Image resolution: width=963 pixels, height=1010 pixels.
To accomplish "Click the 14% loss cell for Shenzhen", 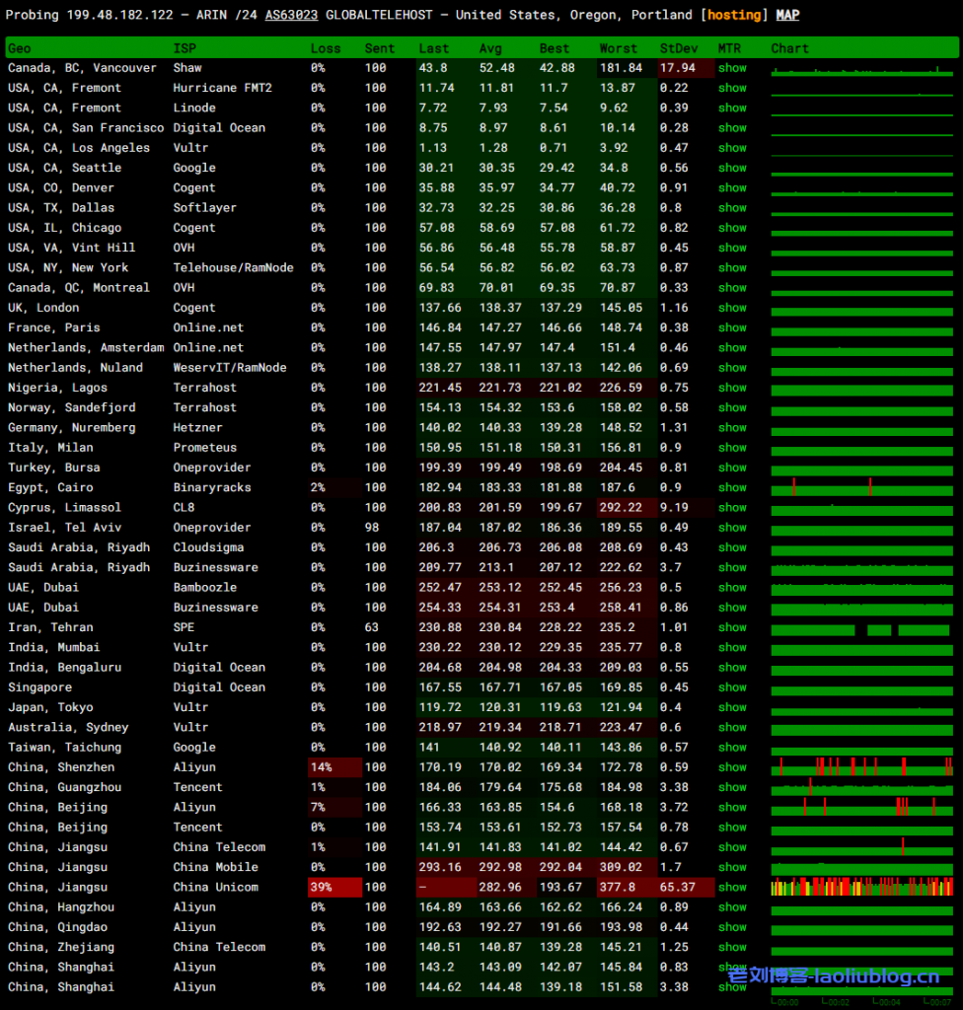I will [x=334, y=767].
